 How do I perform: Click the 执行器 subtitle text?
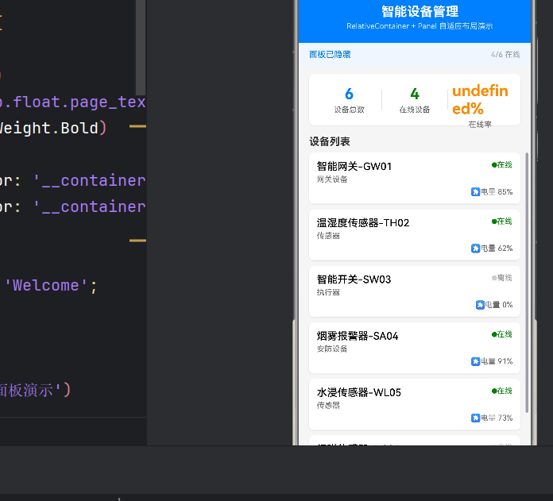[x=328, y=292]
